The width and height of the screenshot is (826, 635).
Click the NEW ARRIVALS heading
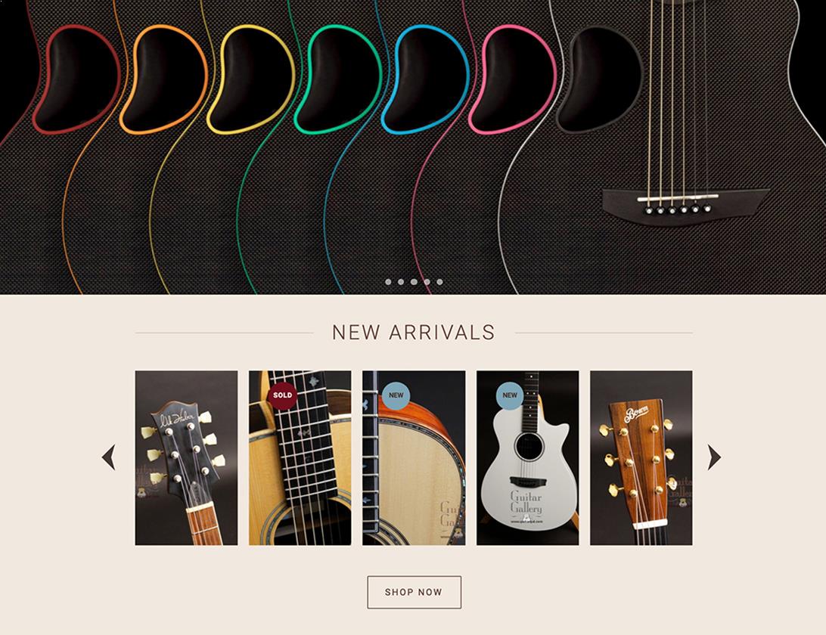pyautogui.click(x=414, y=333)
